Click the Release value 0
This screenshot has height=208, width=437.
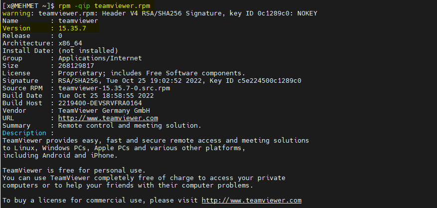[x=60, y=36]
